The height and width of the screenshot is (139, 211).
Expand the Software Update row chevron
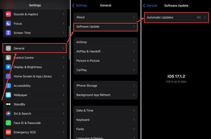point(134,26)
